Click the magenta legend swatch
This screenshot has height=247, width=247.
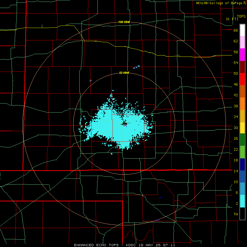242,55
